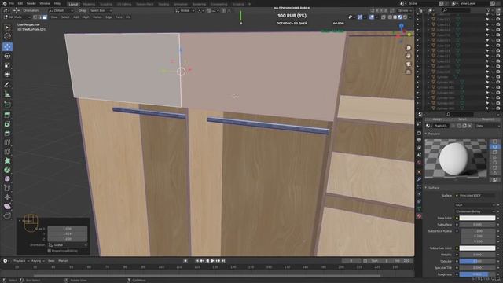Select sphere preview shape for material
Viewport: 503px width, 283px height.
click(494, 146)
